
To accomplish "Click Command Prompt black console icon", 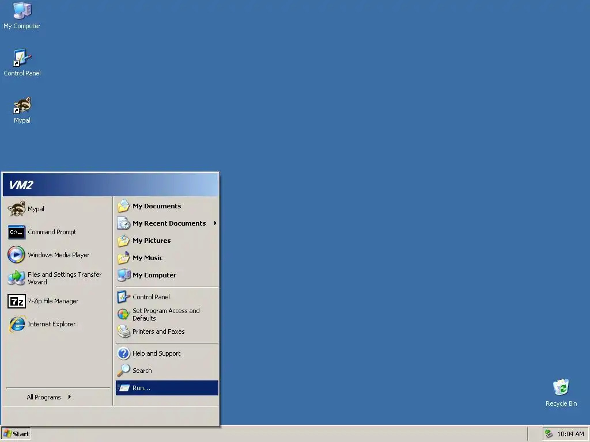I will click(17, 233).
